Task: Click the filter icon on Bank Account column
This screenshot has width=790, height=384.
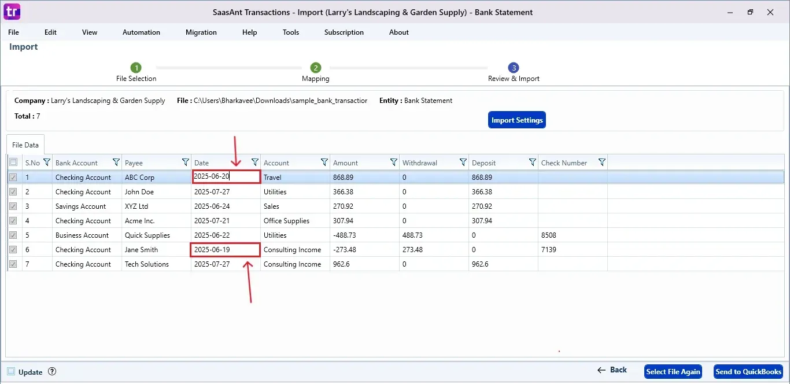Action: [x=116, y=163]
